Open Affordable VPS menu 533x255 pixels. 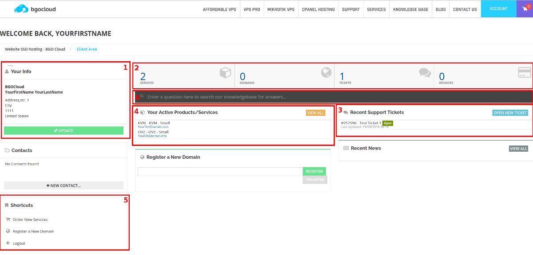click(219, 9)
